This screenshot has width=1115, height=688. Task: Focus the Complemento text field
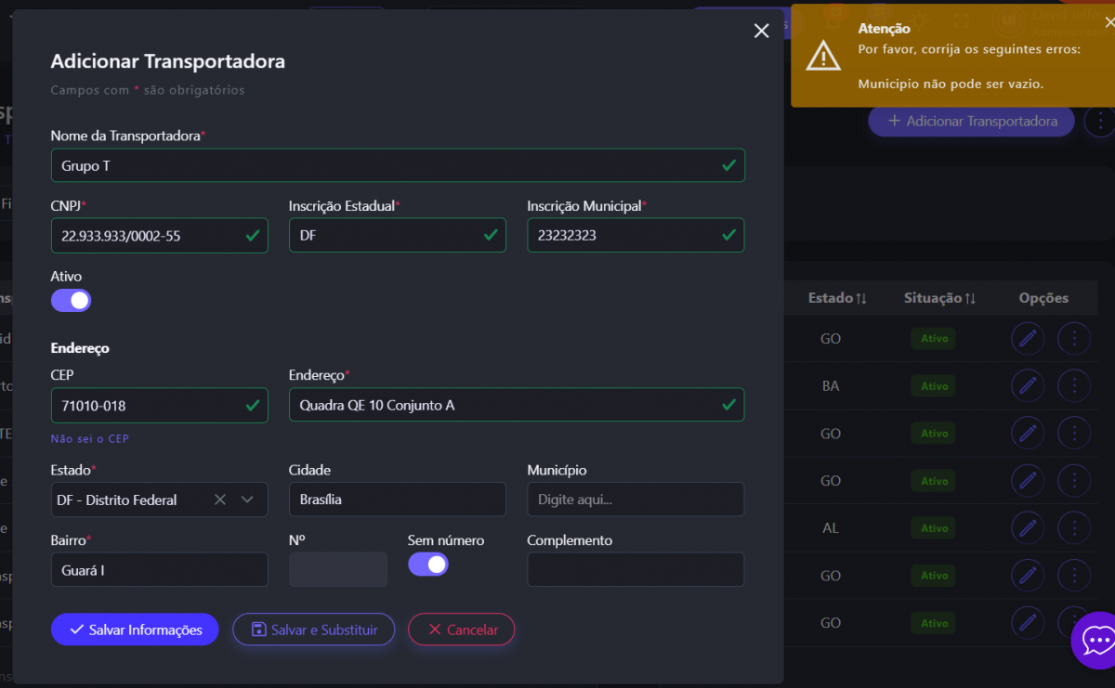[x=636, y=570]
